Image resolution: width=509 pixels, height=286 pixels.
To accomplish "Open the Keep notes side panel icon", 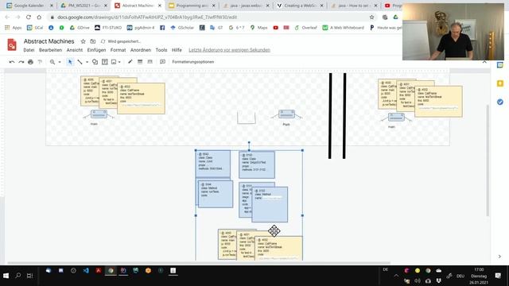I will [500, 83].
